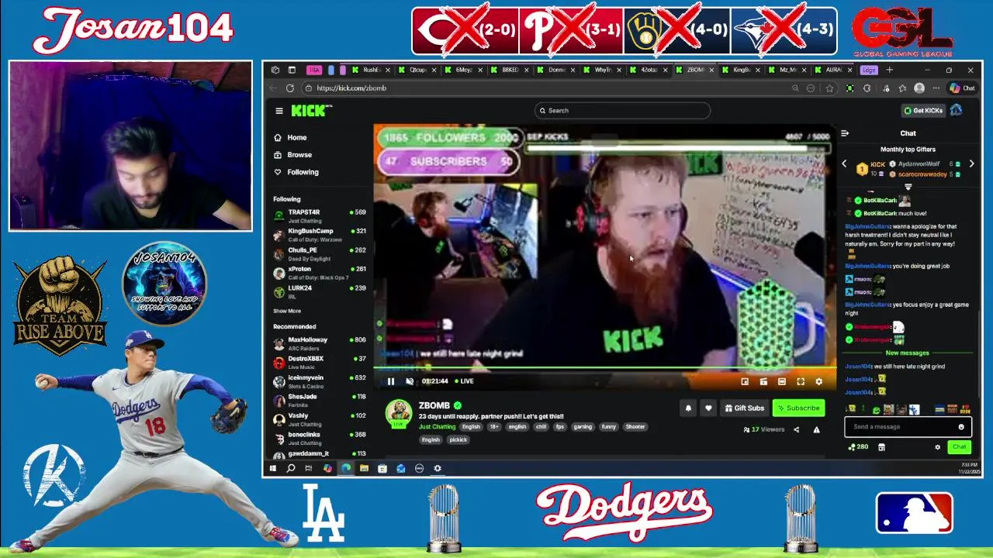Toggle clip/second player icon on video bar
This screenshot has height=558, width=993.
point(763,381)
